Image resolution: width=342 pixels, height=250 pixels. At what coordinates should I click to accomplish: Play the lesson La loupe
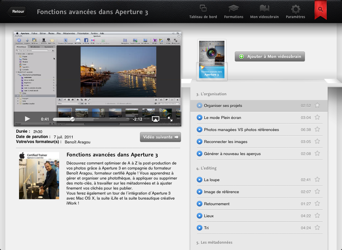[x=199, y=180]
